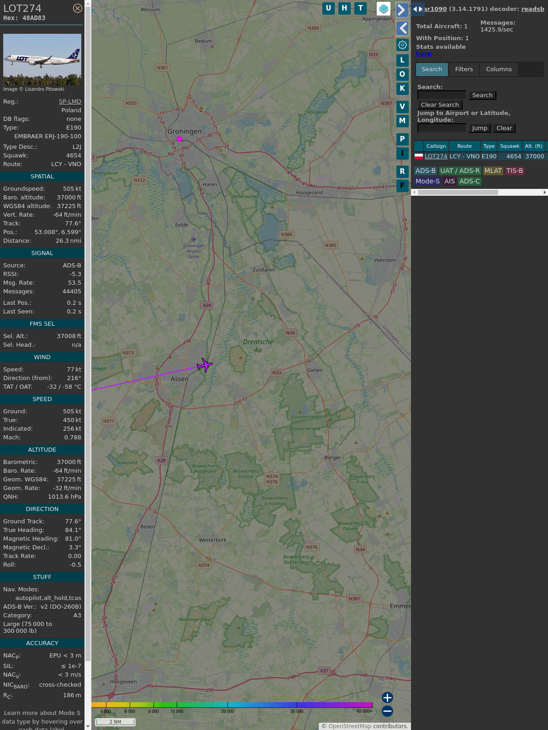This screenshot has width=548, height=730.
Task: Open the settings gear icon
Action: click(402, 45)
